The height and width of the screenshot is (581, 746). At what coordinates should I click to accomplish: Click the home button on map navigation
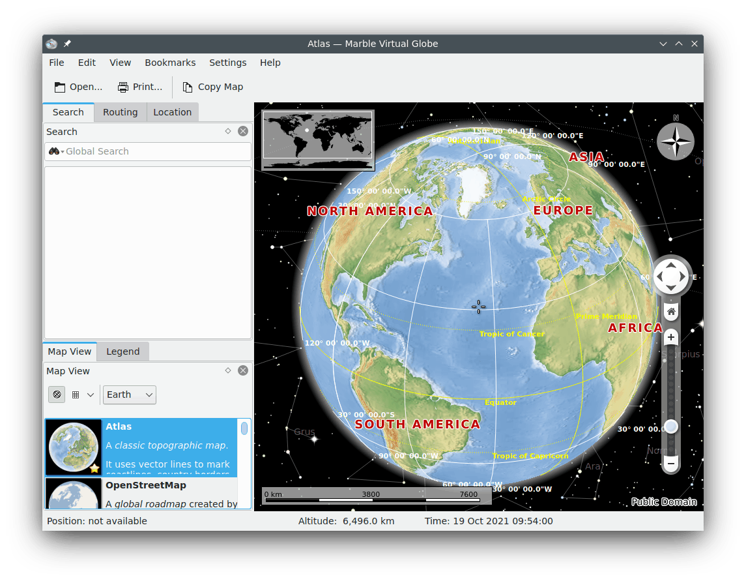click(x=671, y=312)
